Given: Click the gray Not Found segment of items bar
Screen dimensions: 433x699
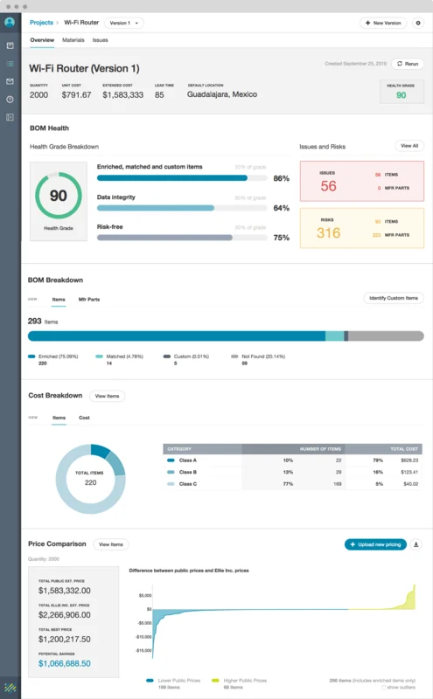Looking at the screenshot, I should click(x=386, y=336).
